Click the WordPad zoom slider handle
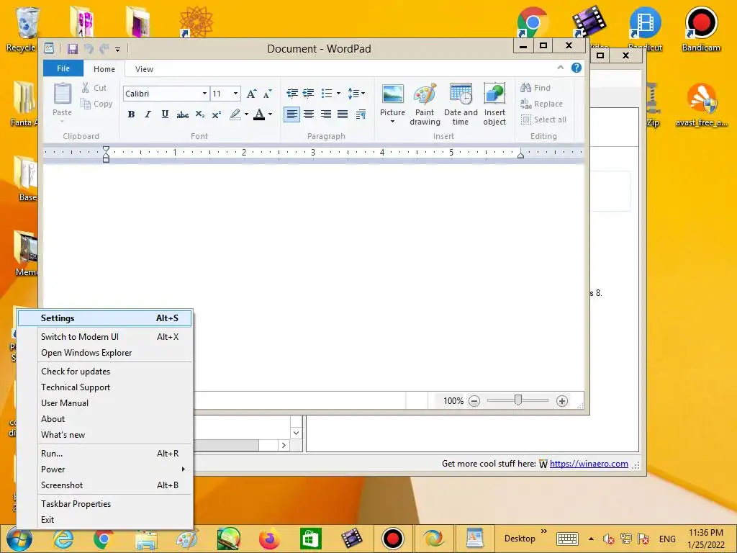The width and height of the screenshot is (737, 553). [x=518, y=400]
